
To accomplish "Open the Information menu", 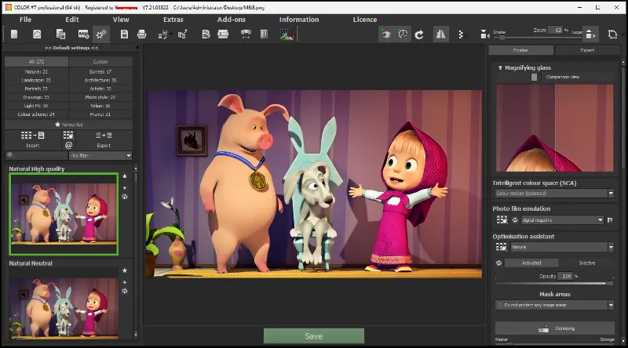I will click(299, 20).
